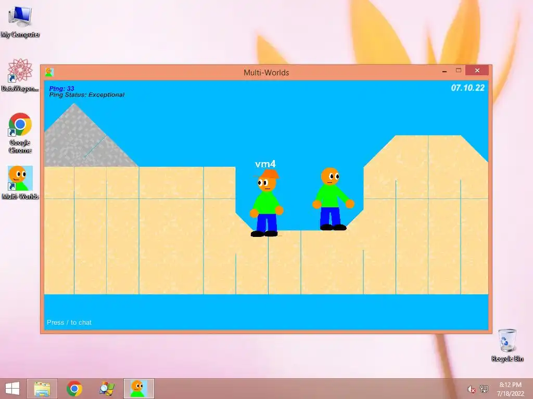Open the DataWagon desktop shortcut
533x399 pixels.
click(20, 75)
